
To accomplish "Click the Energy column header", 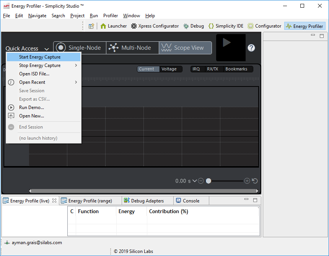I will 132,211.
